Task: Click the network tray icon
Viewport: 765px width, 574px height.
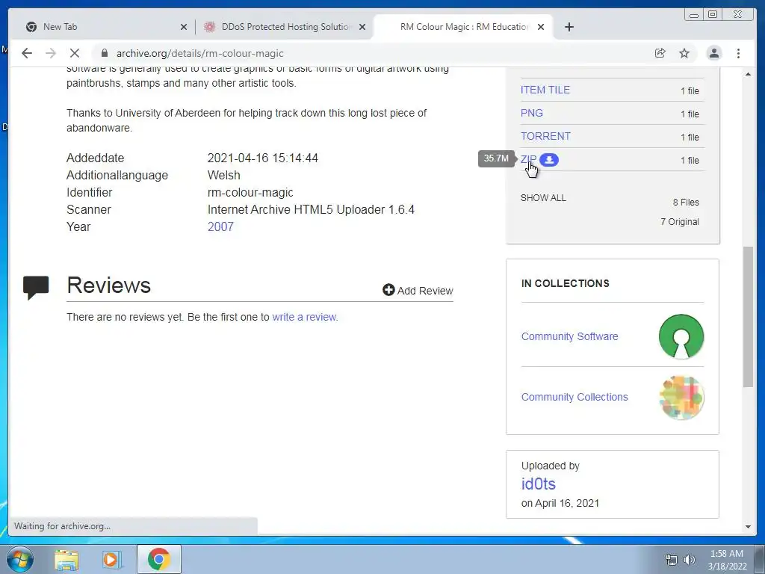Action: pyautogui.click(x=672, y=560)
